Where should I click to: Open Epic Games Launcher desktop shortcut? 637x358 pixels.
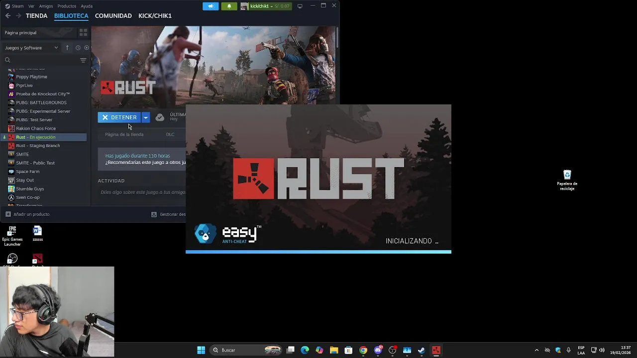[x=12, y=237]
